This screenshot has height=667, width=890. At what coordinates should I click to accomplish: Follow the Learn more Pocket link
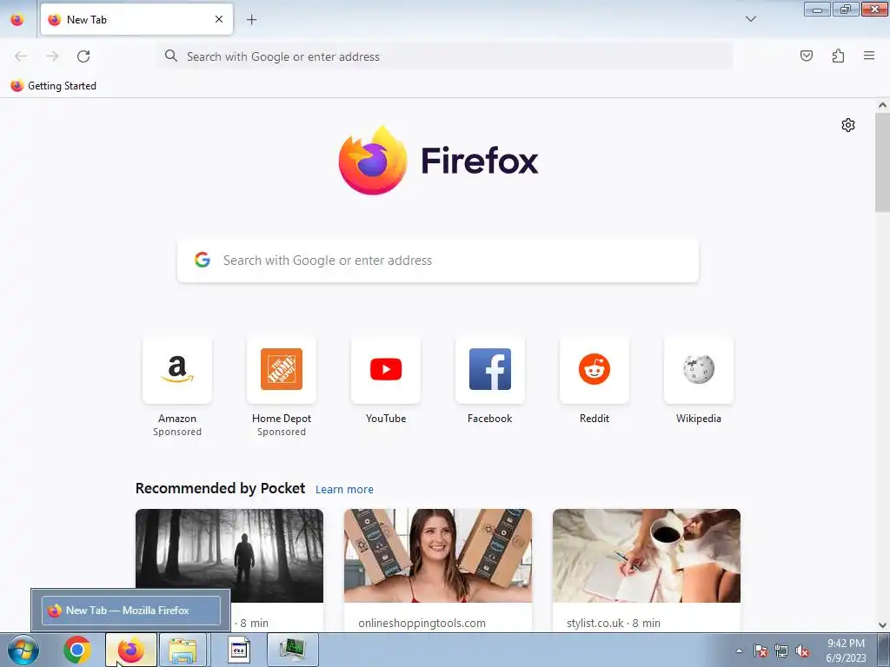(344, 490)
